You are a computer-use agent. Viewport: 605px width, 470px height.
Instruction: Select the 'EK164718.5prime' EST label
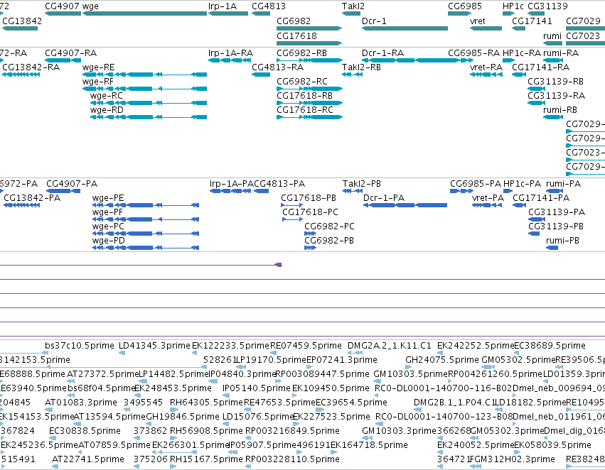pyautogui.click(x=369, y=445)
